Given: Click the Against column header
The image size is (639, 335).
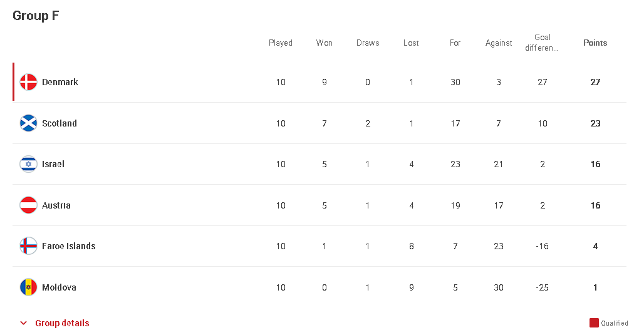Looking at the screenshot, I should 499,43.
